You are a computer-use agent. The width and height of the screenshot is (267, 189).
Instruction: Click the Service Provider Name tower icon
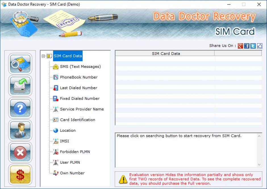point(56,109)
